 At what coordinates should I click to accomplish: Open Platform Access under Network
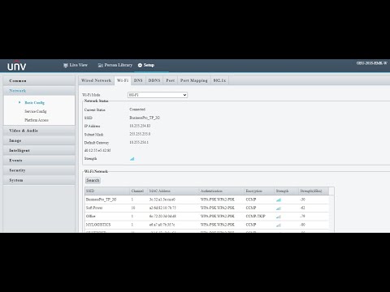[37, 120]
